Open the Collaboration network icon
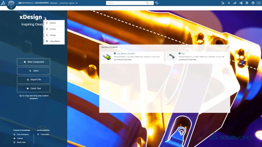 [241, 3]
